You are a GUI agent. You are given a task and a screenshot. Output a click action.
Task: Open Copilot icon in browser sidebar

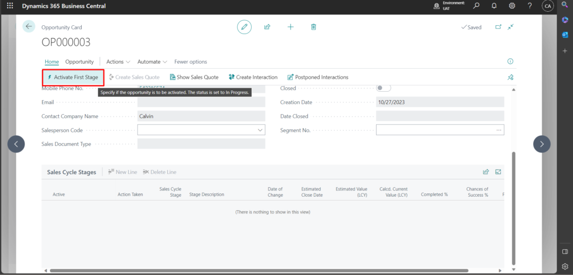click(565, 20)
